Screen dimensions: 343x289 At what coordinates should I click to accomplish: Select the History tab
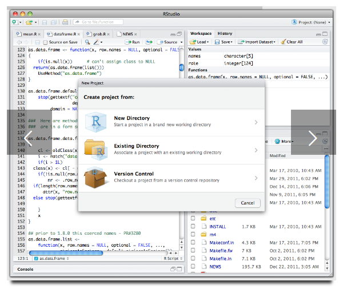pyautogui.click(x=225, y=34)
